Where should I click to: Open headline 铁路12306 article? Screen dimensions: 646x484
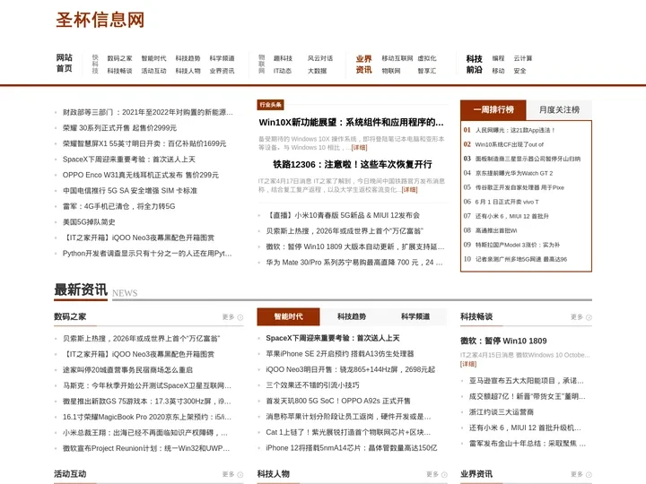pos(353,165)
